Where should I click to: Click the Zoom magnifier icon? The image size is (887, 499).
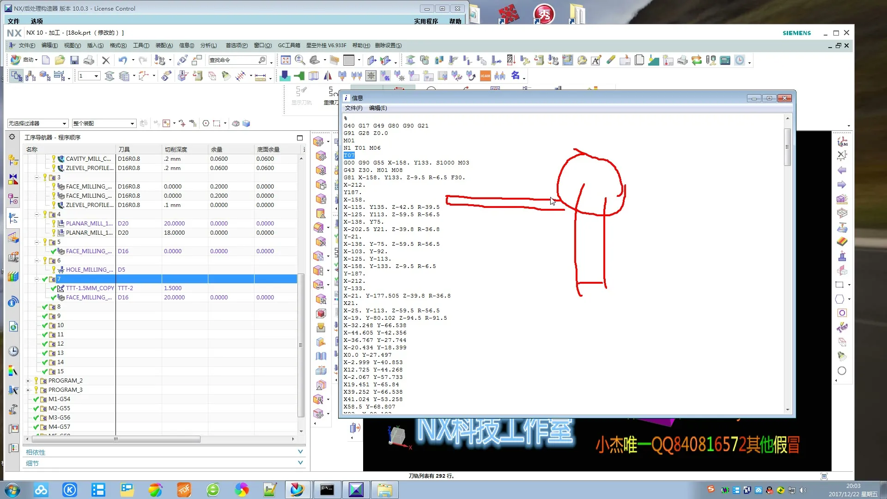click(x=300, y=61)
